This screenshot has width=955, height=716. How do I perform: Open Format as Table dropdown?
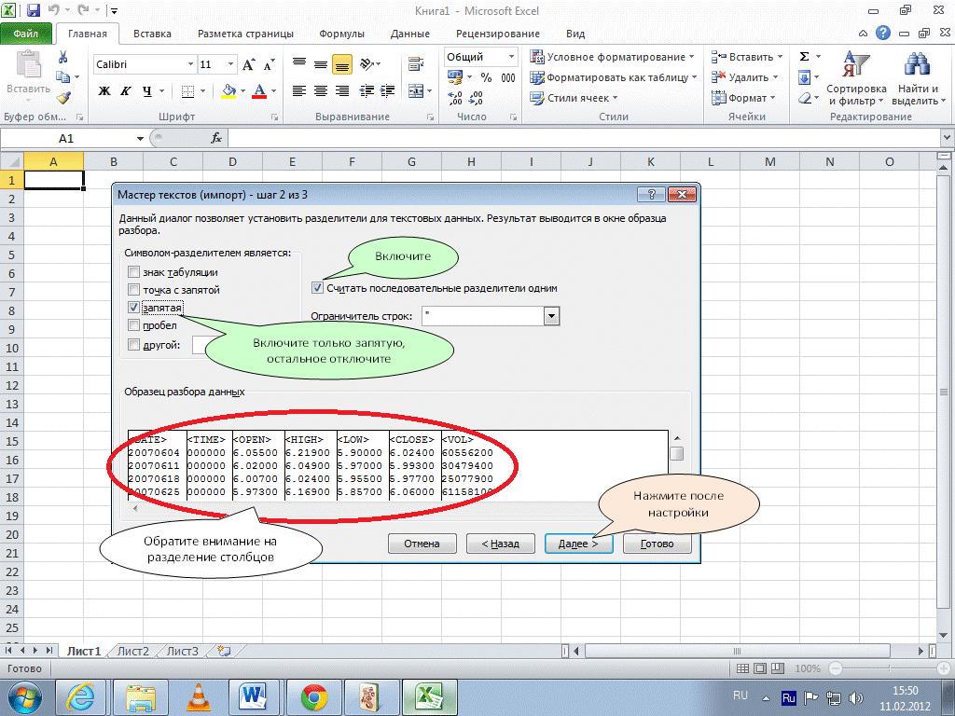(x=613, y=77)
